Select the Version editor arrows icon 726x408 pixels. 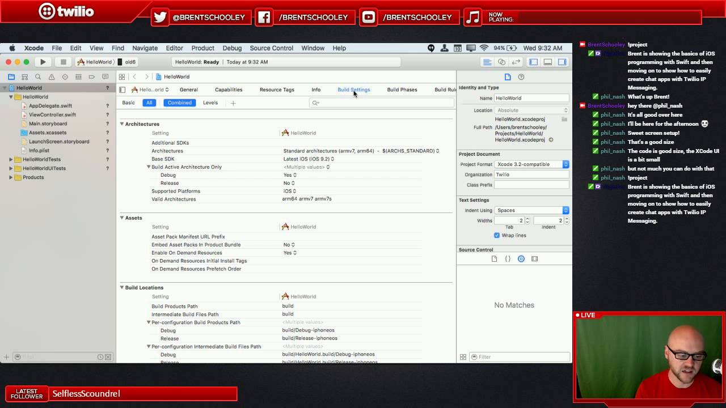click(x=516, y=62)
